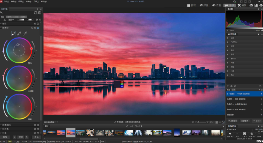Click the histogram clipping warning triangle
The height and width of the screenshot is (143, 263).
262,30
